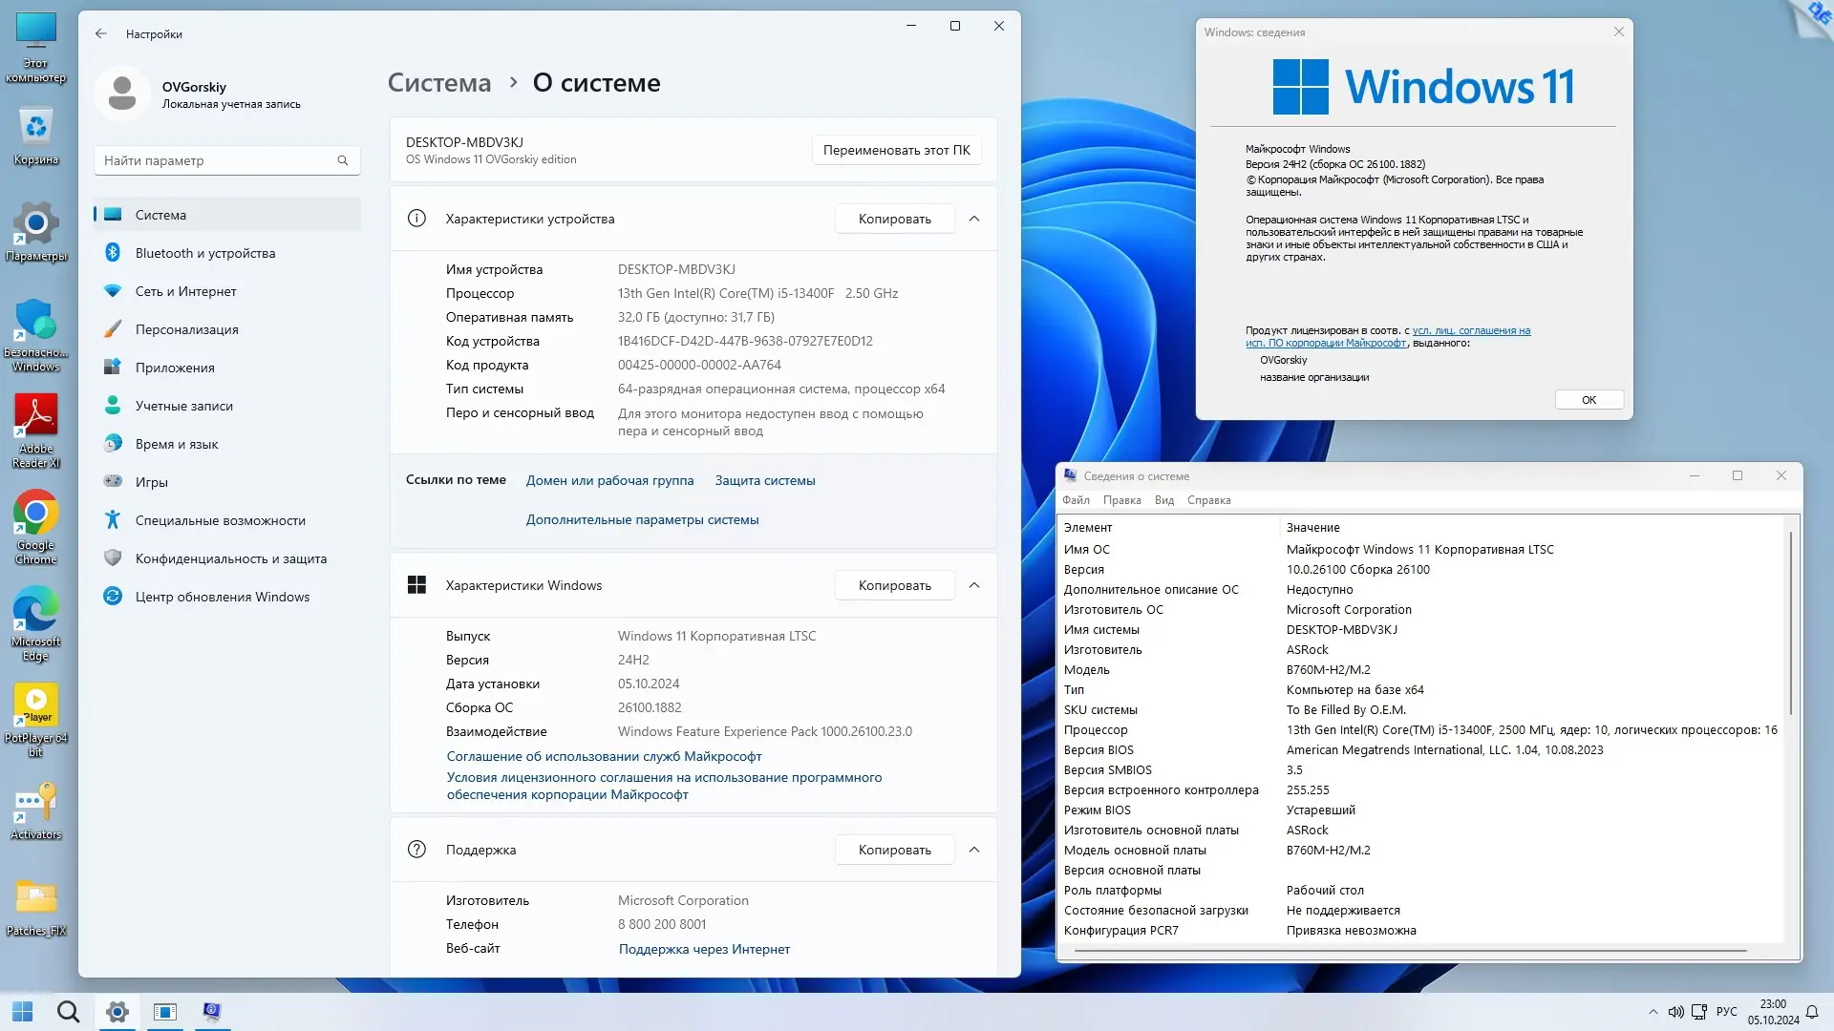Click the Search icon on taskbar

[x=68, y=1011]
